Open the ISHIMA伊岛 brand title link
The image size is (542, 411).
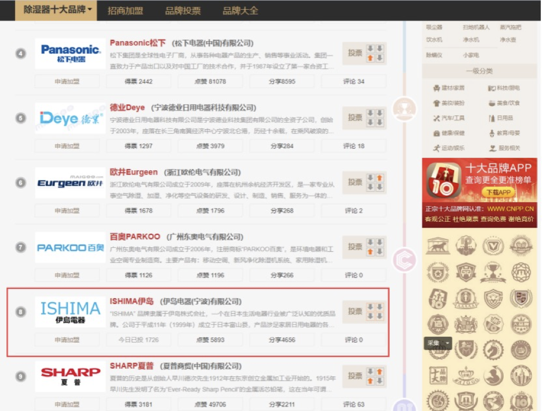click(131, 301)
